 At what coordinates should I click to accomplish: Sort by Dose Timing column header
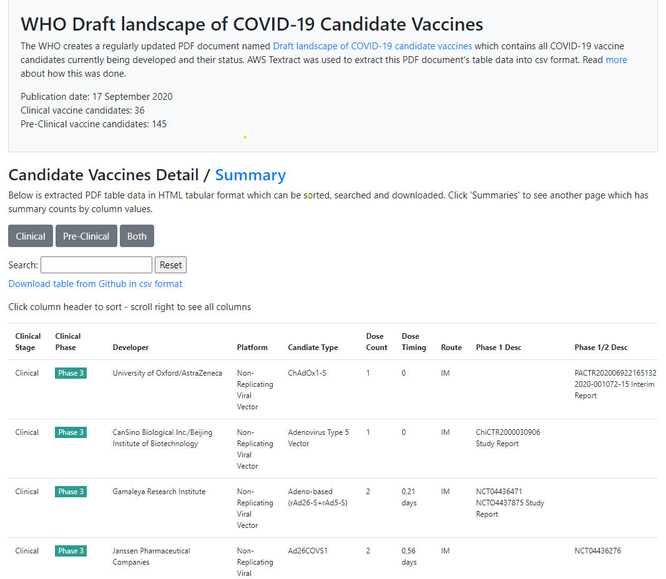click(x=414, y=342)
